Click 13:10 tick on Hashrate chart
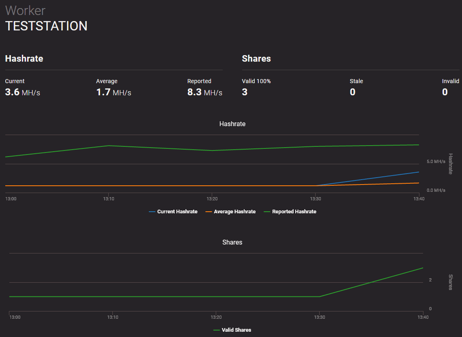The width and height of the screenshot is (462, 337). point(109,199)
